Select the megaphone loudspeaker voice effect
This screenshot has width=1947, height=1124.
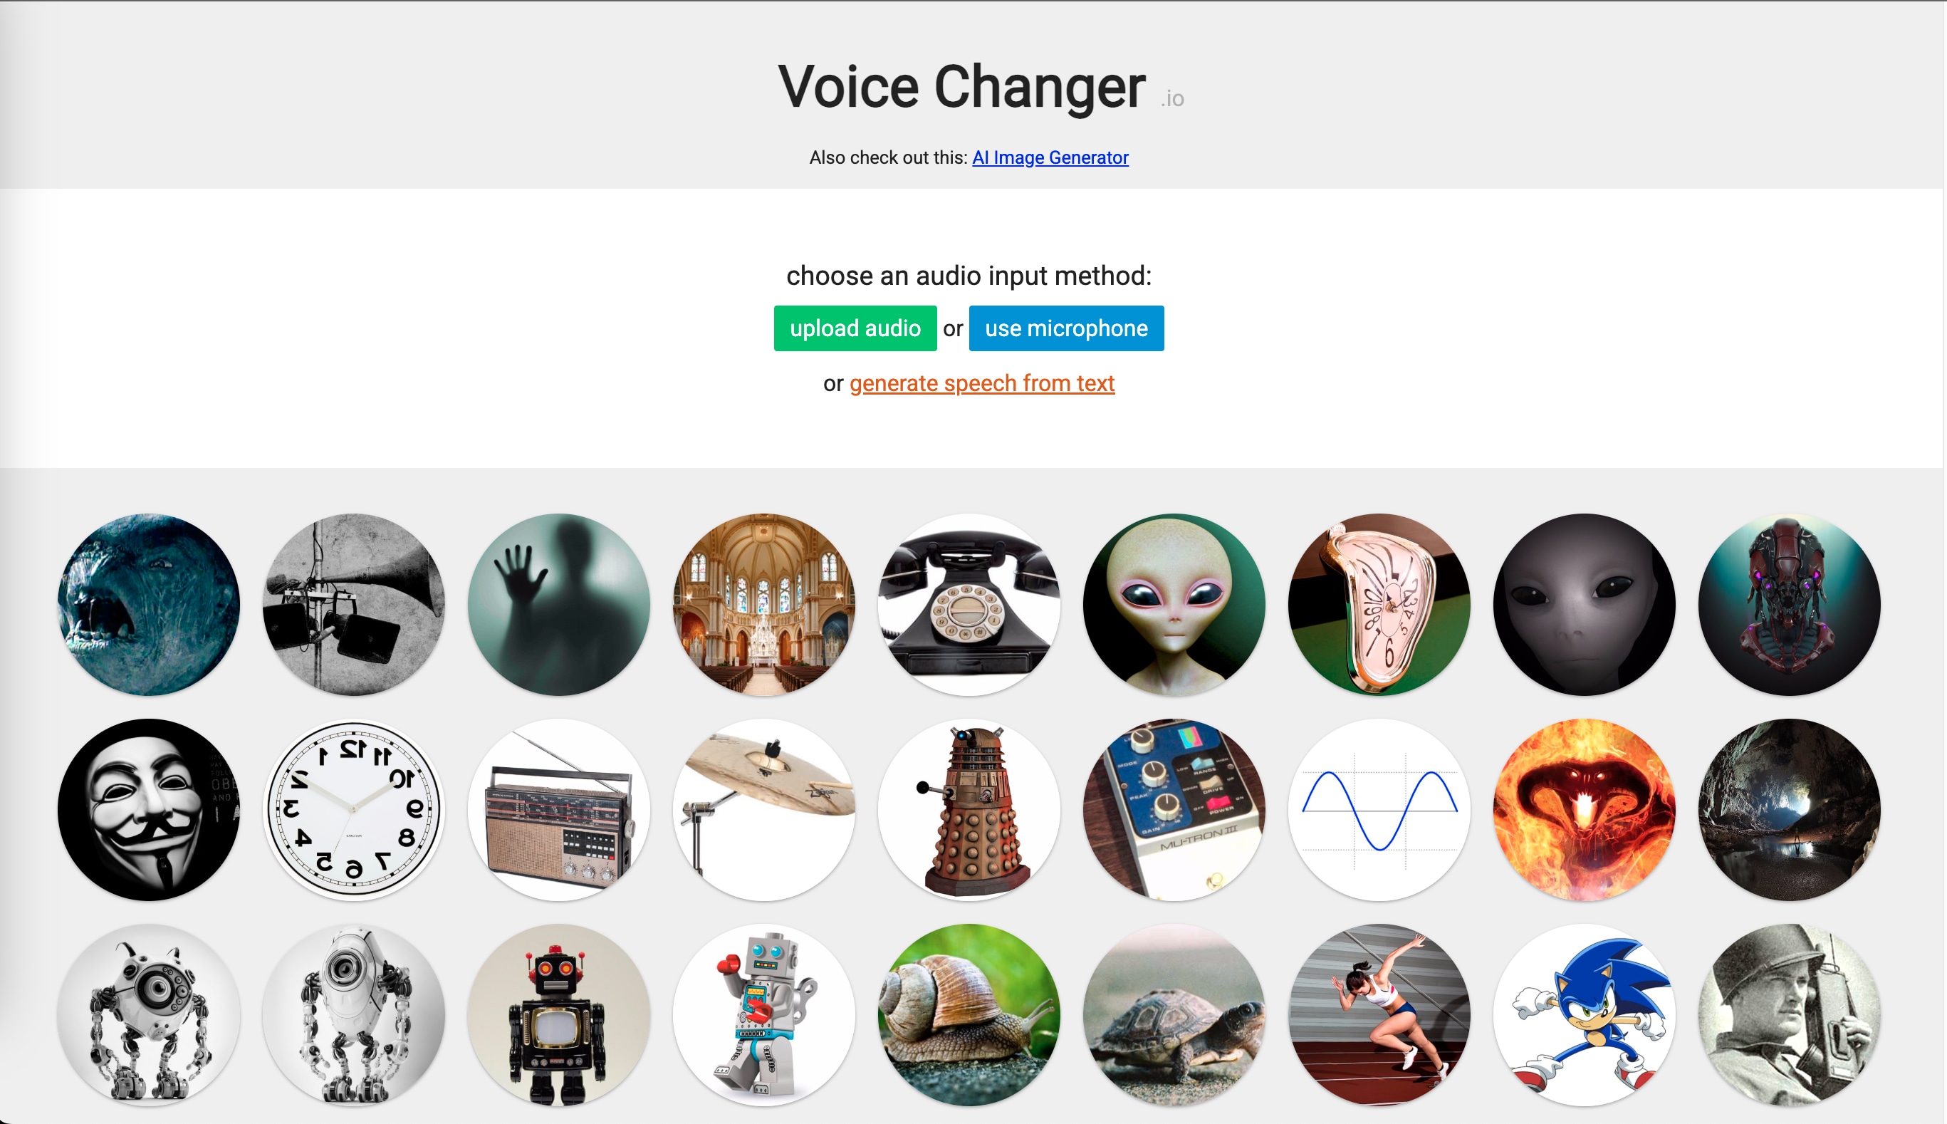tap(354, 605)
